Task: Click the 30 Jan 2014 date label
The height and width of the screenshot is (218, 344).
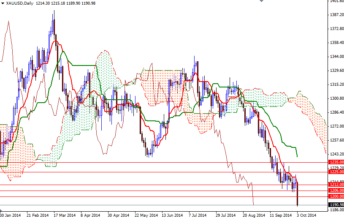Action: (10, 215)
